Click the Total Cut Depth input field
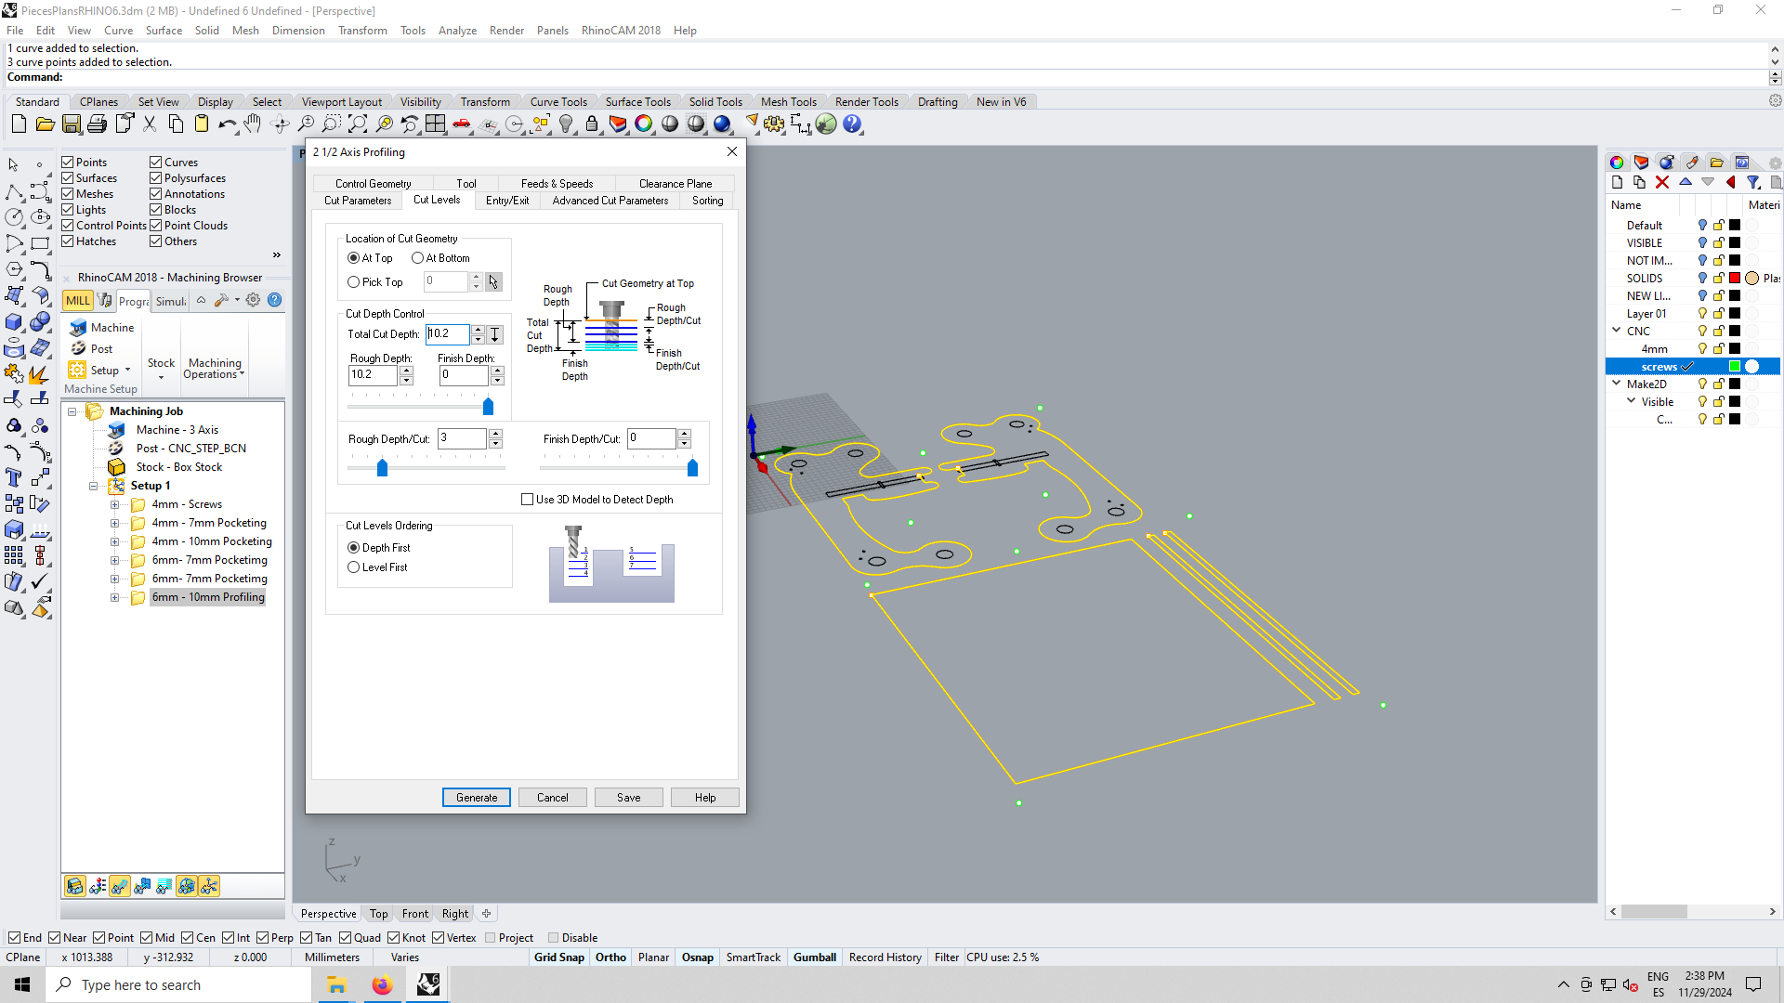The image size is (1784, 1003). (x=448, y=334)
